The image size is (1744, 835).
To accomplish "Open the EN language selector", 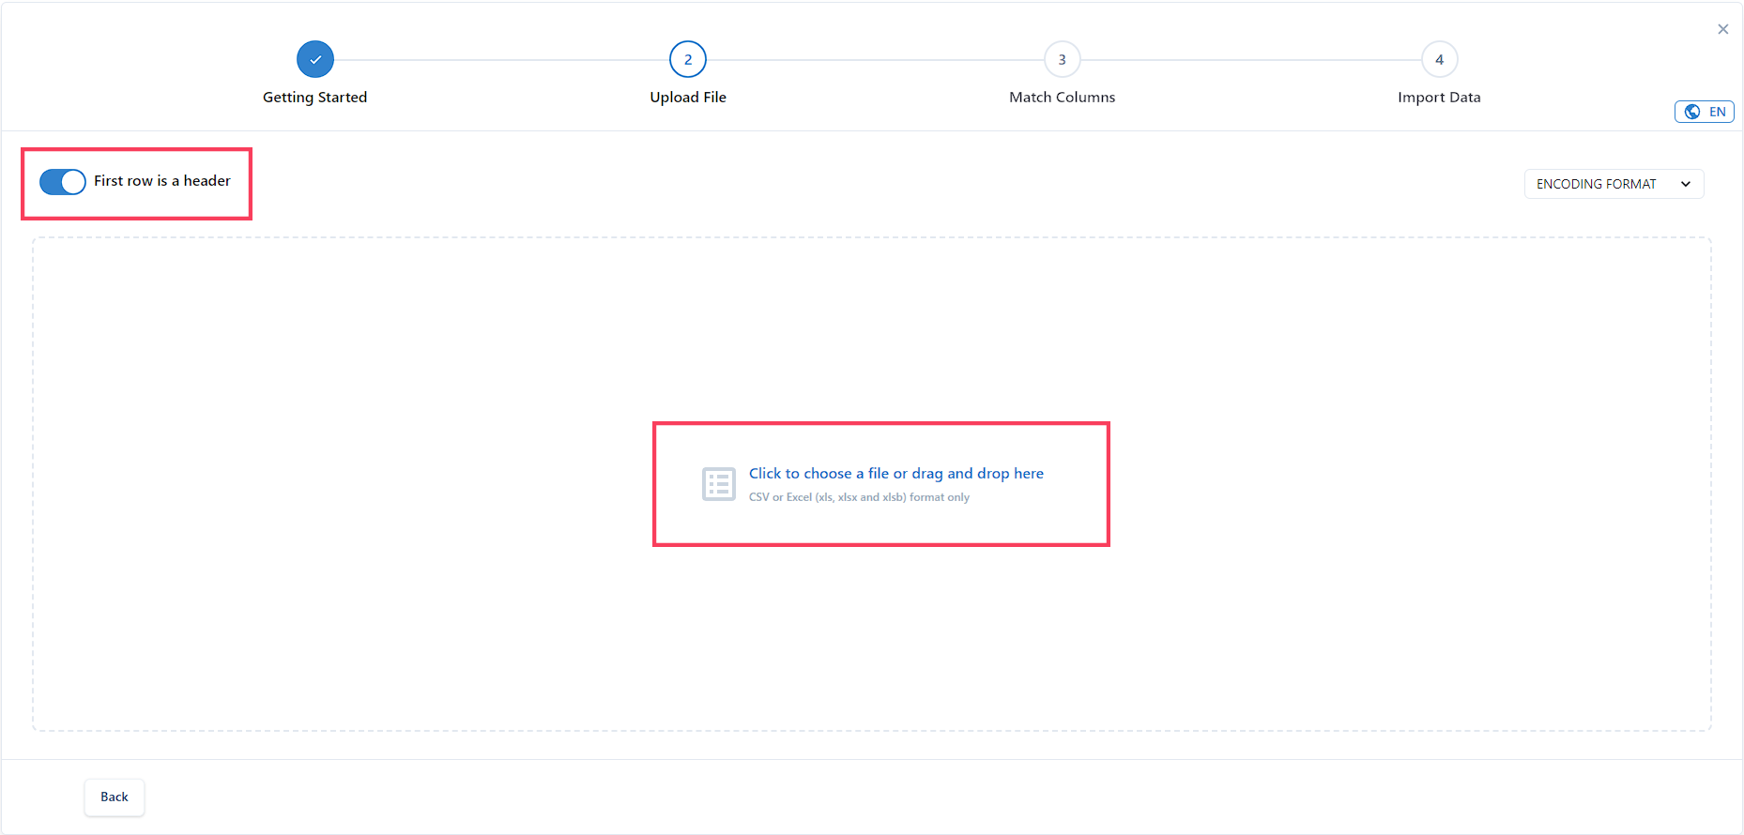I will tap(1705, 112).
